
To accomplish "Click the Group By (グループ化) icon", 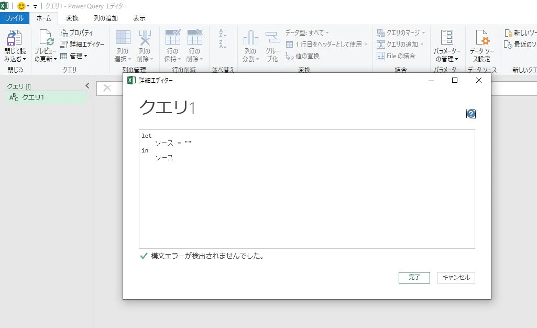I will tap(272, 37).
